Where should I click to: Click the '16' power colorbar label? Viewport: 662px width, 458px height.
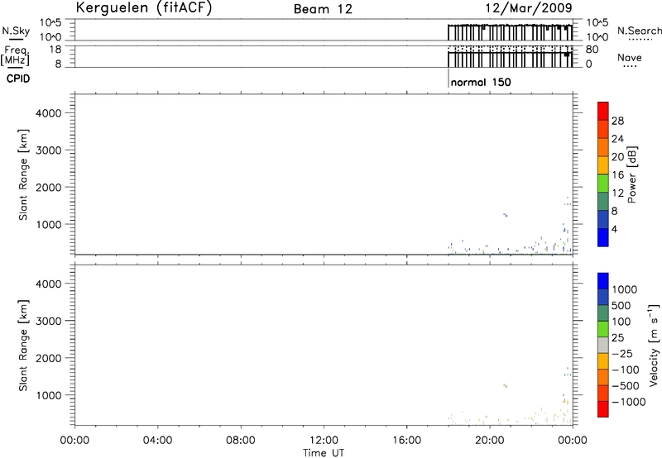pos(617,175)
